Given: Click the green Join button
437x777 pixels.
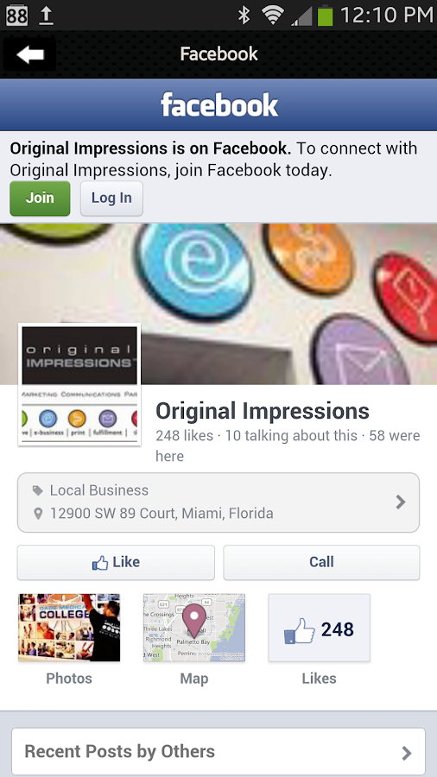Looking at the screenshot, I should 40,199.
